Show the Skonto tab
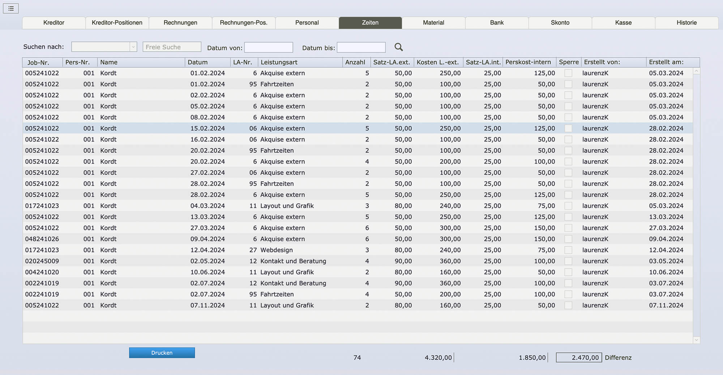Image resolution: width=723 pixels, height=375 pixels. tap(560, 22)
